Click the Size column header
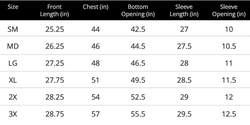Screen dimensions: 250x125 click(13, 7)
